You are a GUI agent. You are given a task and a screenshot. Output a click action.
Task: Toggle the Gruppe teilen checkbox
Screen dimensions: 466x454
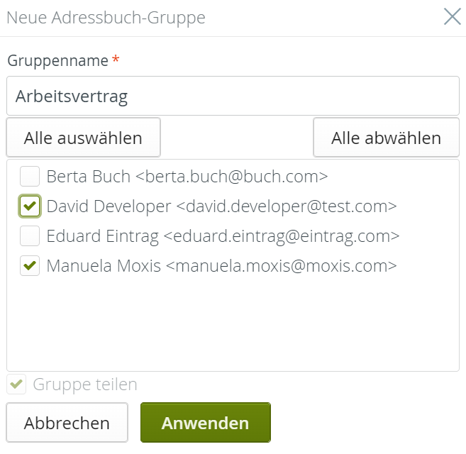click(17, 384)
